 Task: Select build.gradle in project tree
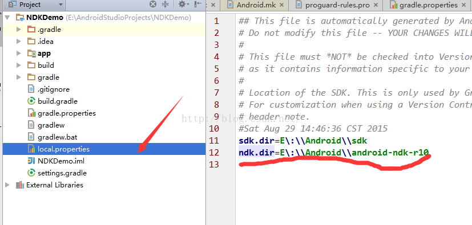click(58, 101)
